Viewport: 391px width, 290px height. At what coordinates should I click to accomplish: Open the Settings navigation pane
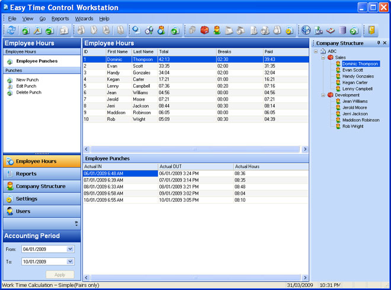27,199
